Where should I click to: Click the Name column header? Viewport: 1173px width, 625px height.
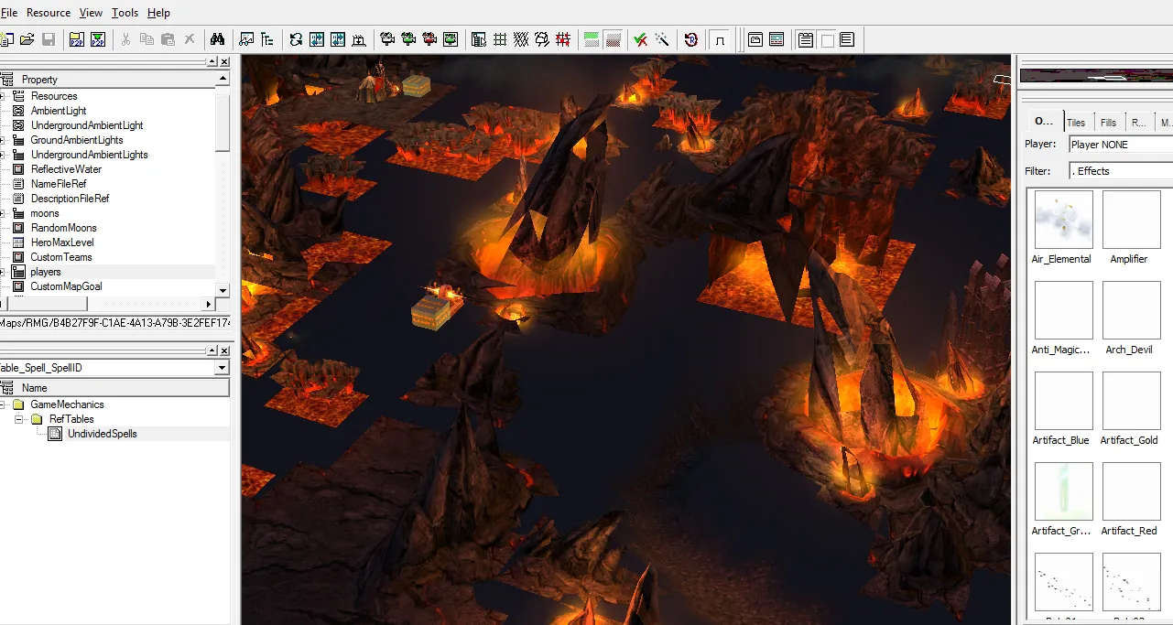pos(114,388)
